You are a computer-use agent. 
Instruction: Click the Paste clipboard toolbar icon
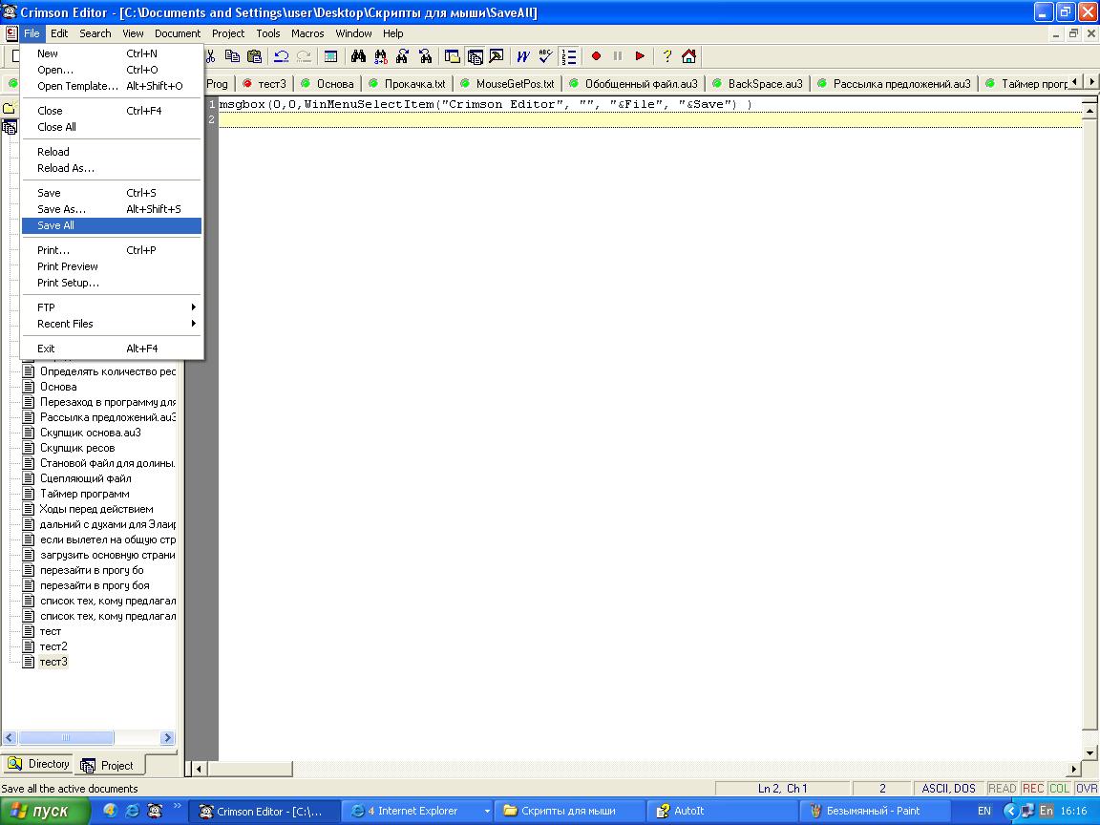(254, 56)
